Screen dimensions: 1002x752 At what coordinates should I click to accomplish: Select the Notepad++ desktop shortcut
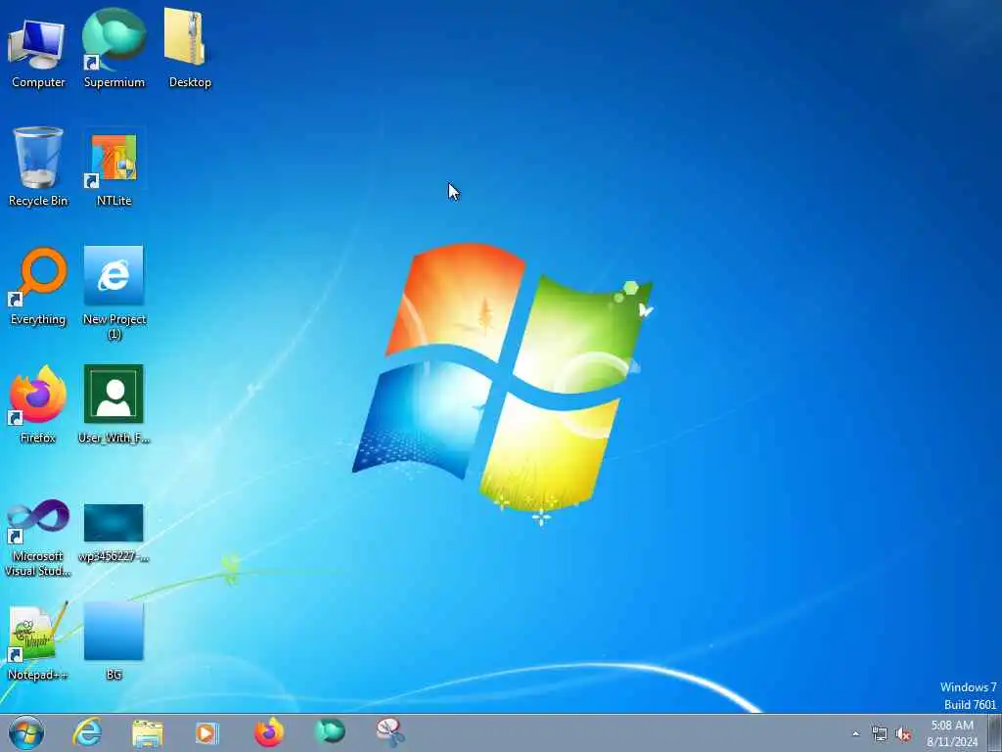tap(37, 640)
